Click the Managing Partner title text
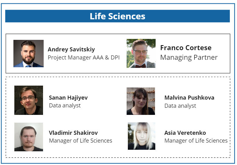 [189, 58]
